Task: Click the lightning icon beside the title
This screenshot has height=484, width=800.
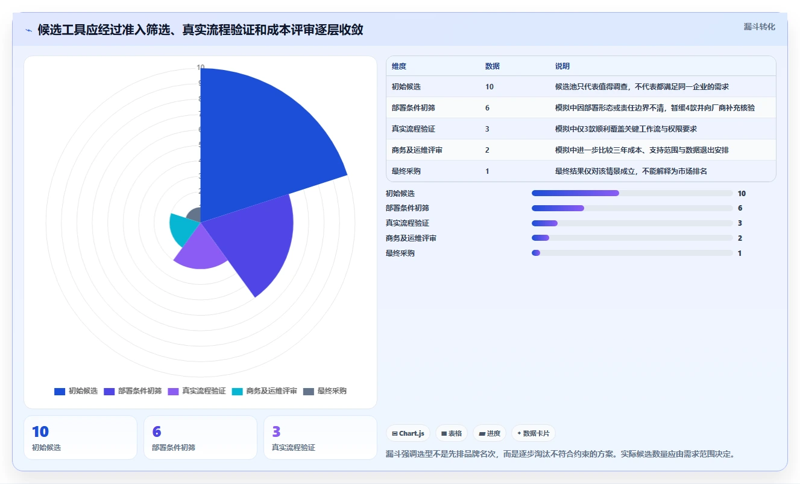Action: [28, 30]
